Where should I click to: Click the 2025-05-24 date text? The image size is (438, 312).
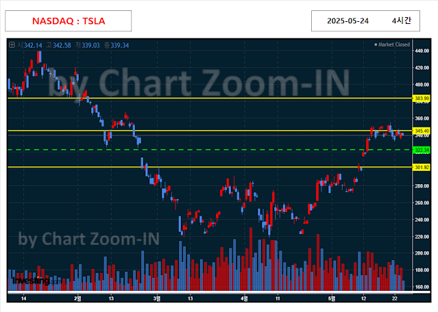[x=348, y=21]
